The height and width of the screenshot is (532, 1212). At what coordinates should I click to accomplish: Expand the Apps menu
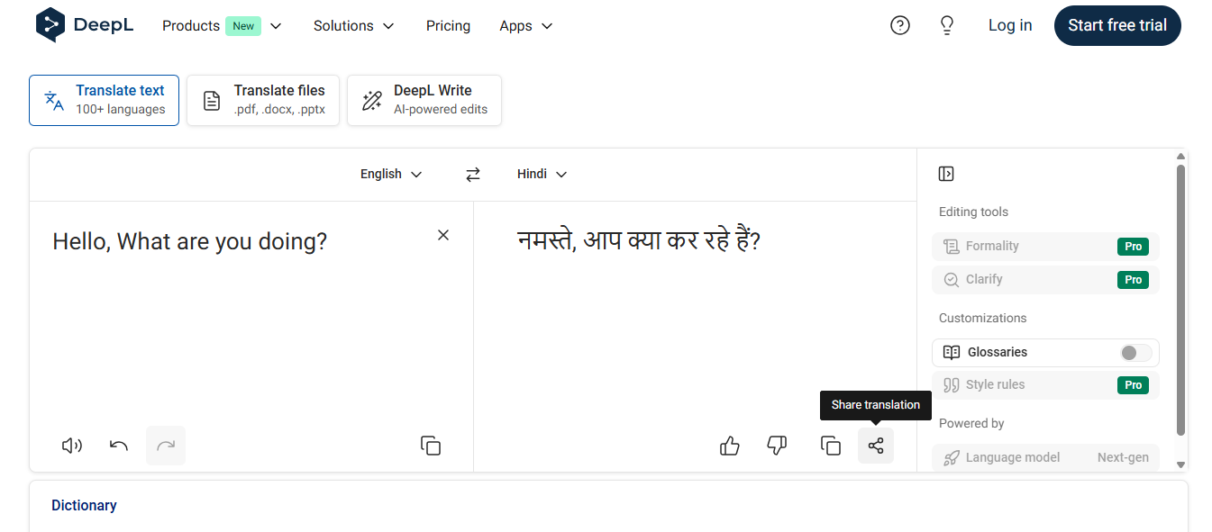tap(525, 25)
